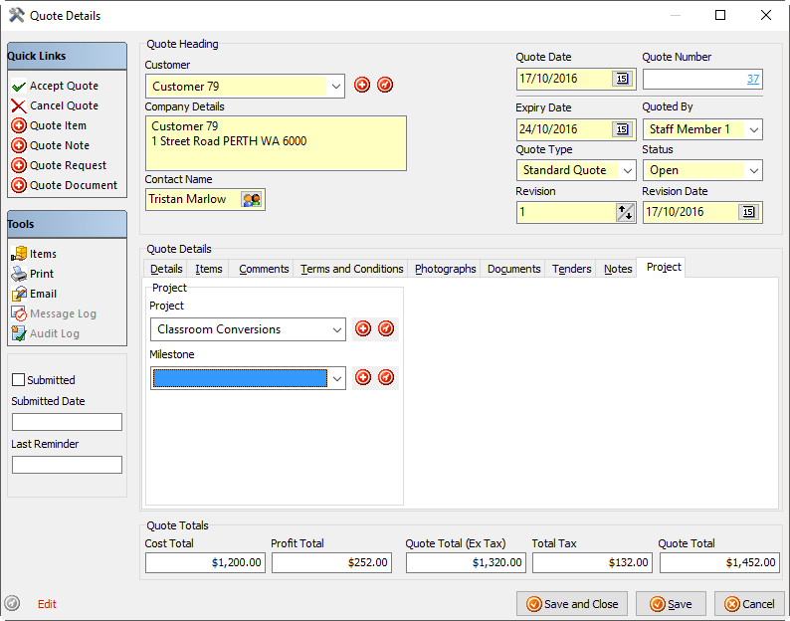Image resolution: width=790 pixels, height=621 pixels.
Task: Expand the Project dropdown showing Classroom Conversions
Action: point(336,329)
